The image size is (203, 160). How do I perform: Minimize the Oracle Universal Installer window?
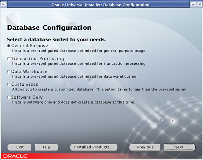[193, 5]
